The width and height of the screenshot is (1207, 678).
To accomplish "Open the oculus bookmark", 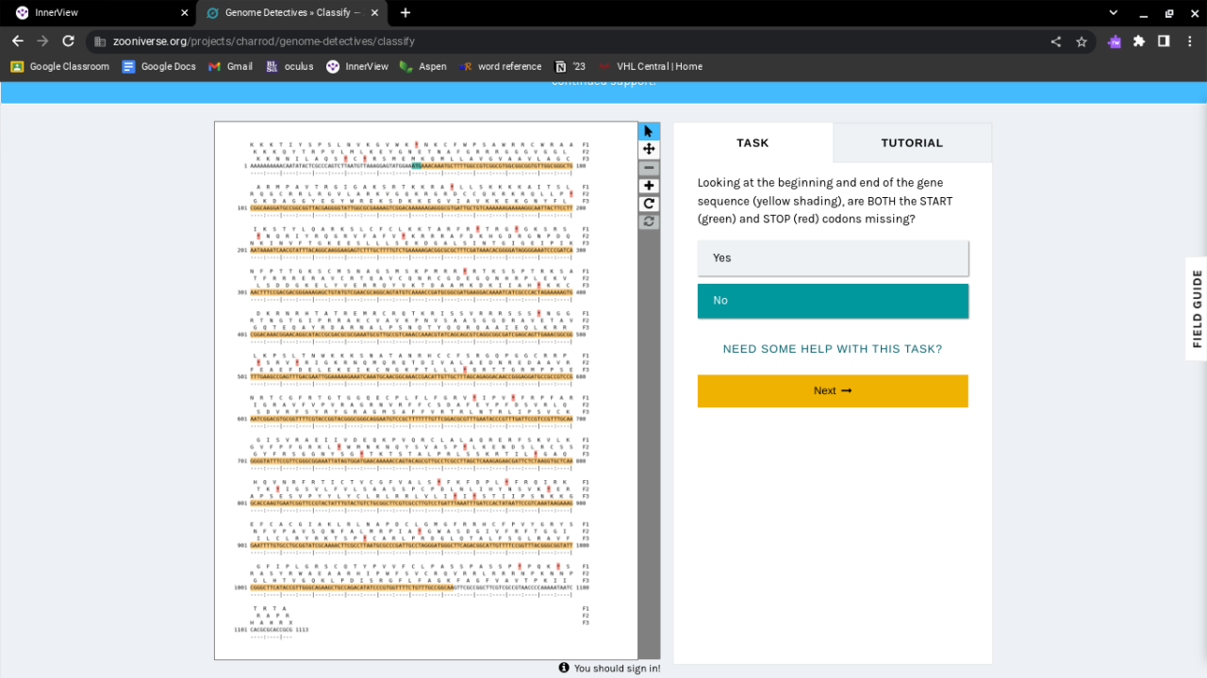I will pos(289,67).
